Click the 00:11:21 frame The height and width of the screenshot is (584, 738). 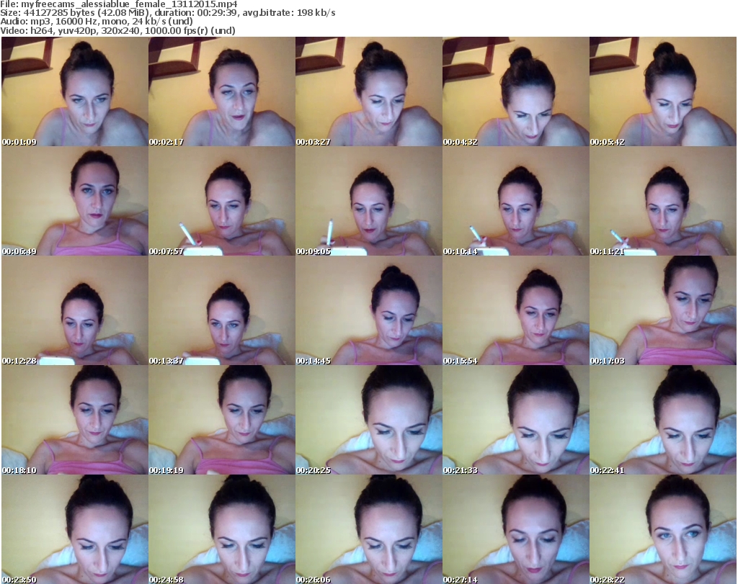662,202
